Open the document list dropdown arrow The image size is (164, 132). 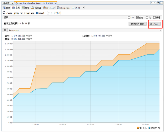point(158,3)
